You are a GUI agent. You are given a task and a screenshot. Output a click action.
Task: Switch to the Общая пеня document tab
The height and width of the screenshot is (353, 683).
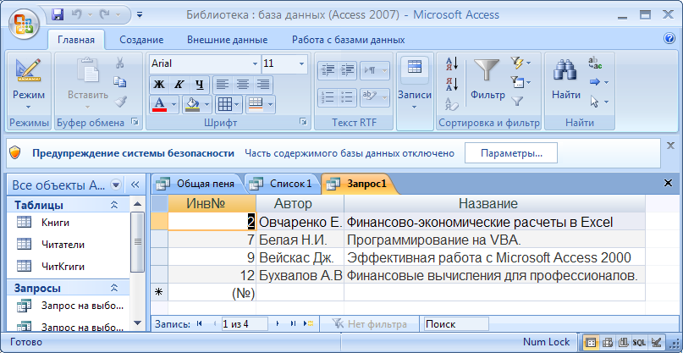(199, 184)
